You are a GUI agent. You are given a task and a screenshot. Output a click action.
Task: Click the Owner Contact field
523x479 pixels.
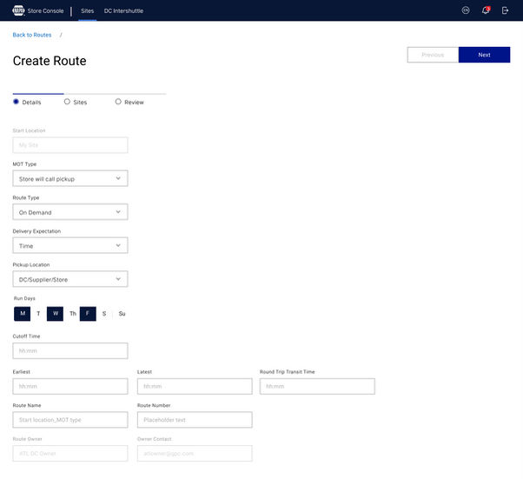tap(195, 453)
